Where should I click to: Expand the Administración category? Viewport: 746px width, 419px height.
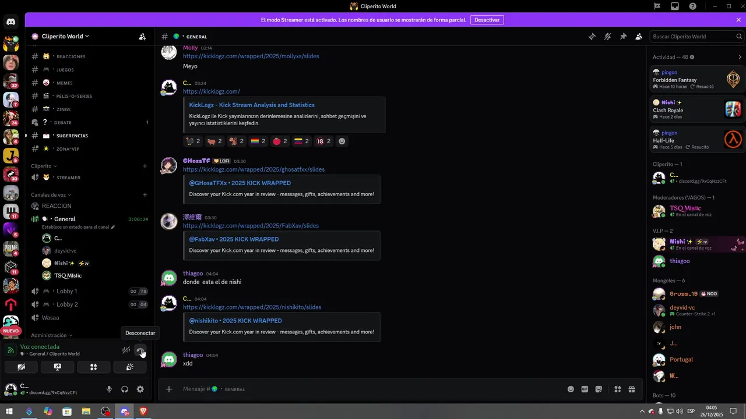point(51,335)
